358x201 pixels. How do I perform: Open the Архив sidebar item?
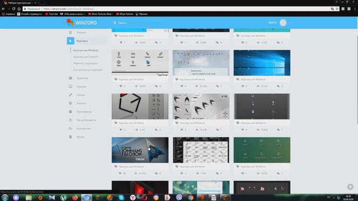pos(81,137)
